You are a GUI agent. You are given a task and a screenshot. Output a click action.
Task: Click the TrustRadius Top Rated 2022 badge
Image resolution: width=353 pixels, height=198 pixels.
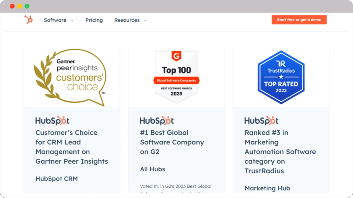281,77
